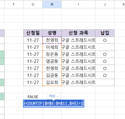Viewport: 125px width, 119px height.
Task: Click the O payment mark in 염금동 row
Action: 105,61
